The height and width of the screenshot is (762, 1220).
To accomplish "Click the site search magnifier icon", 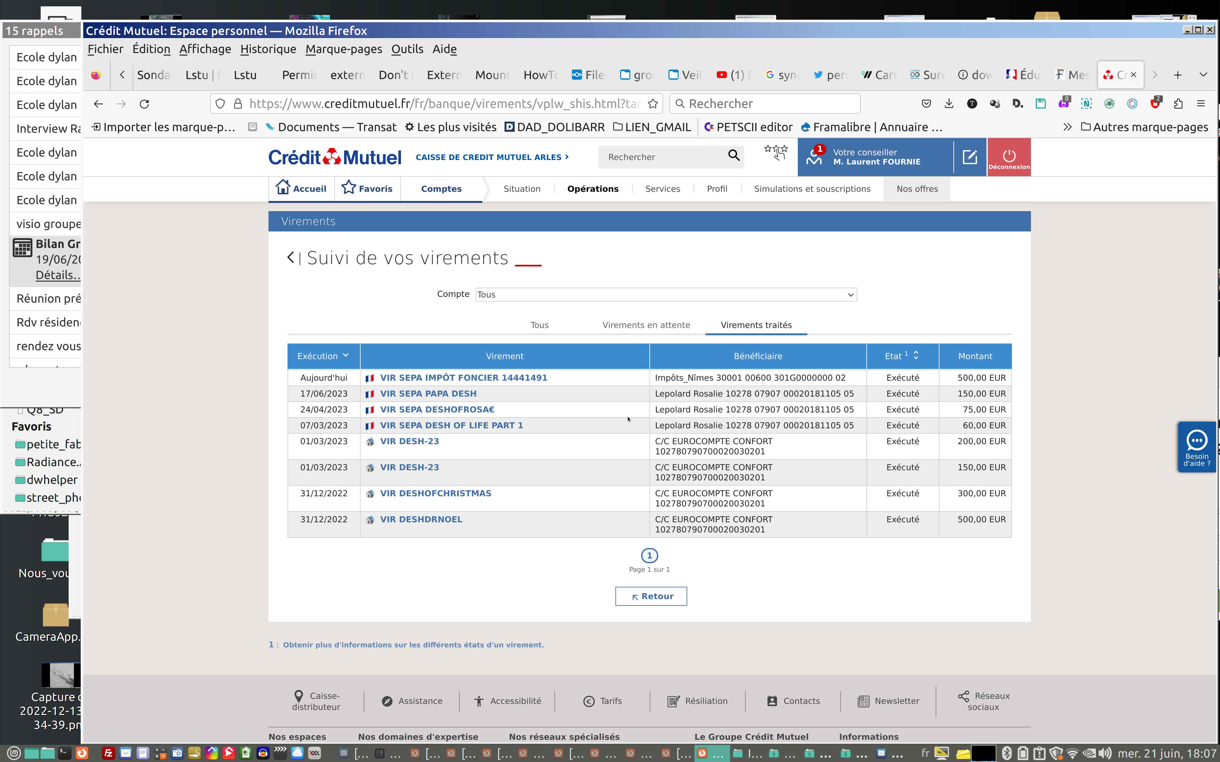I will 734,156.
